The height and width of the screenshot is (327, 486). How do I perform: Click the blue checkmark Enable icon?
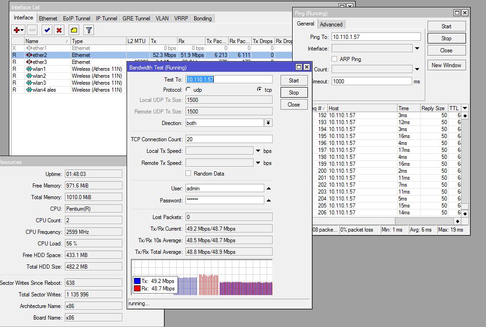47,30
